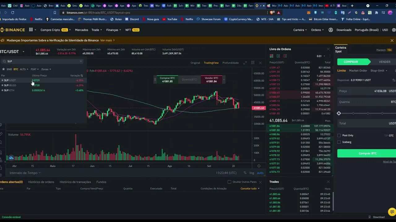Click the Comprar BTC button
396x222 pixels.
pyautogui.click(x=367, y=153)
